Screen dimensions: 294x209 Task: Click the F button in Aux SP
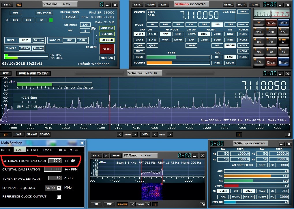(x=106, y=156)
